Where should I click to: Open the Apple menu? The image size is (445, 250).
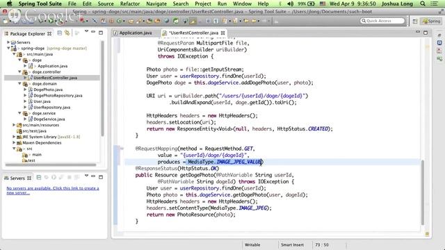[x=9, y=3]
